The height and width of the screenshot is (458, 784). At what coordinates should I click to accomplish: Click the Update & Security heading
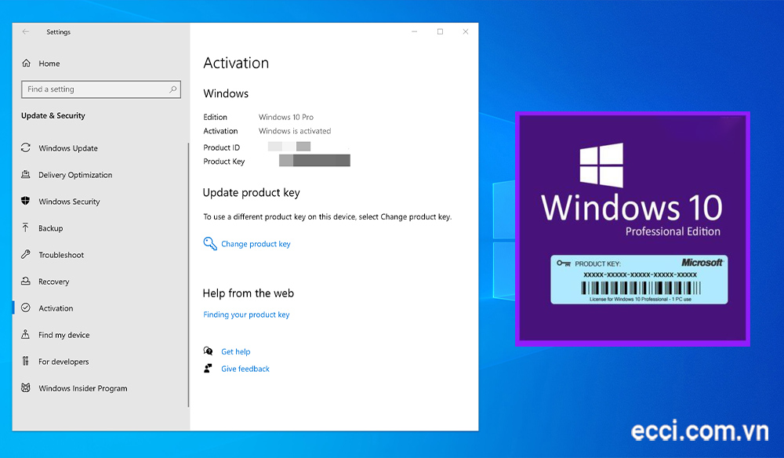[53, 115]
